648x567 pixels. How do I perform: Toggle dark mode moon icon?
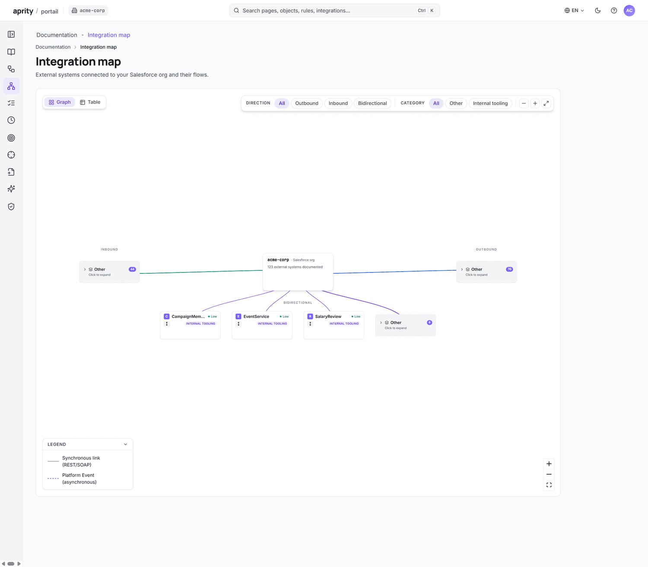598,10
